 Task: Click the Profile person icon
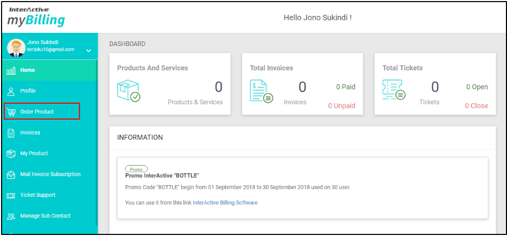click(x=11, y=91)
